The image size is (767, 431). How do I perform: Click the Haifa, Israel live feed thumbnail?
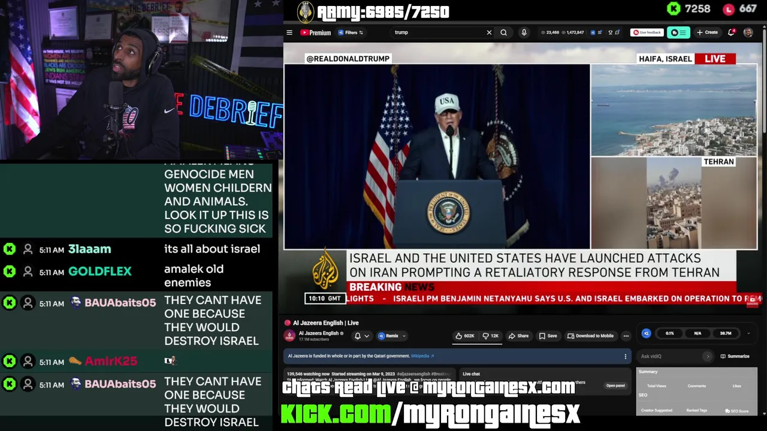coord(674,110)
